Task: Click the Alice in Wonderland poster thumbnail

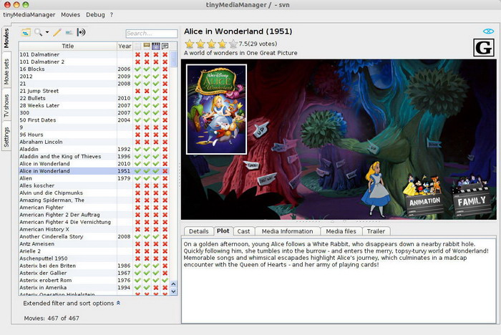Action: 216,109
